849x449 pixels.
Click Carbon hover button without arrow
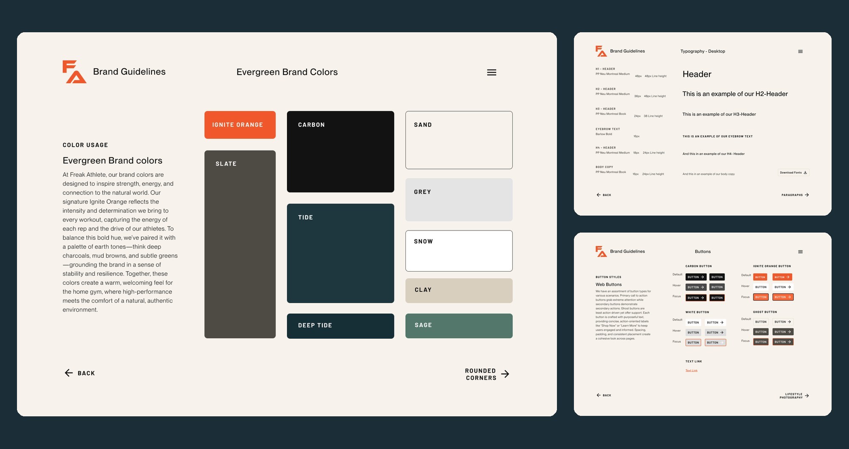coord(717,287)
